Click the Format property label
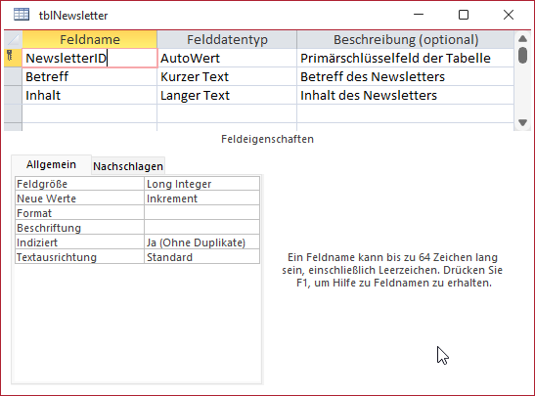Image resolution: width=535 pixels, height=396 pixels. click(x=80, y=213)
